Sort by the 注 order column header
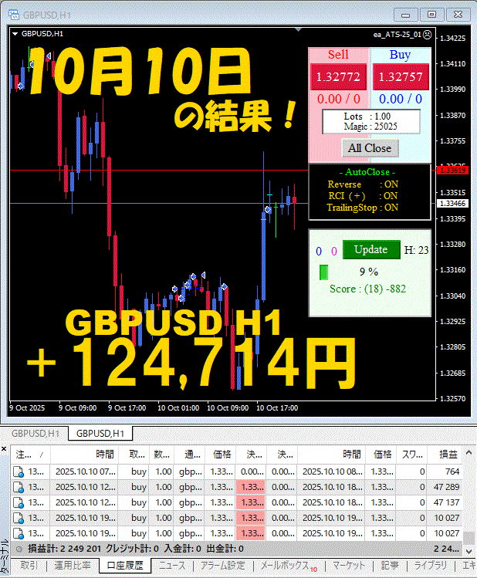The width and height of the screenshot is (477, 578). [x=30, y=455]
